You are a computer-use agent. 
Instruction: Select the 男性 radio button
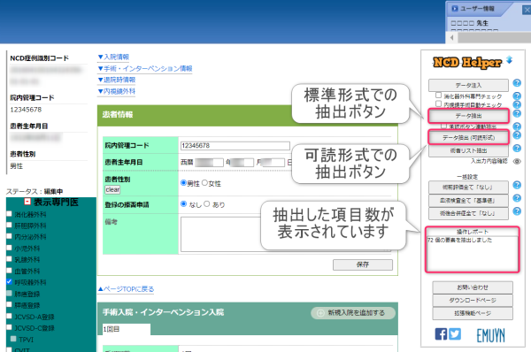point(183,183)
